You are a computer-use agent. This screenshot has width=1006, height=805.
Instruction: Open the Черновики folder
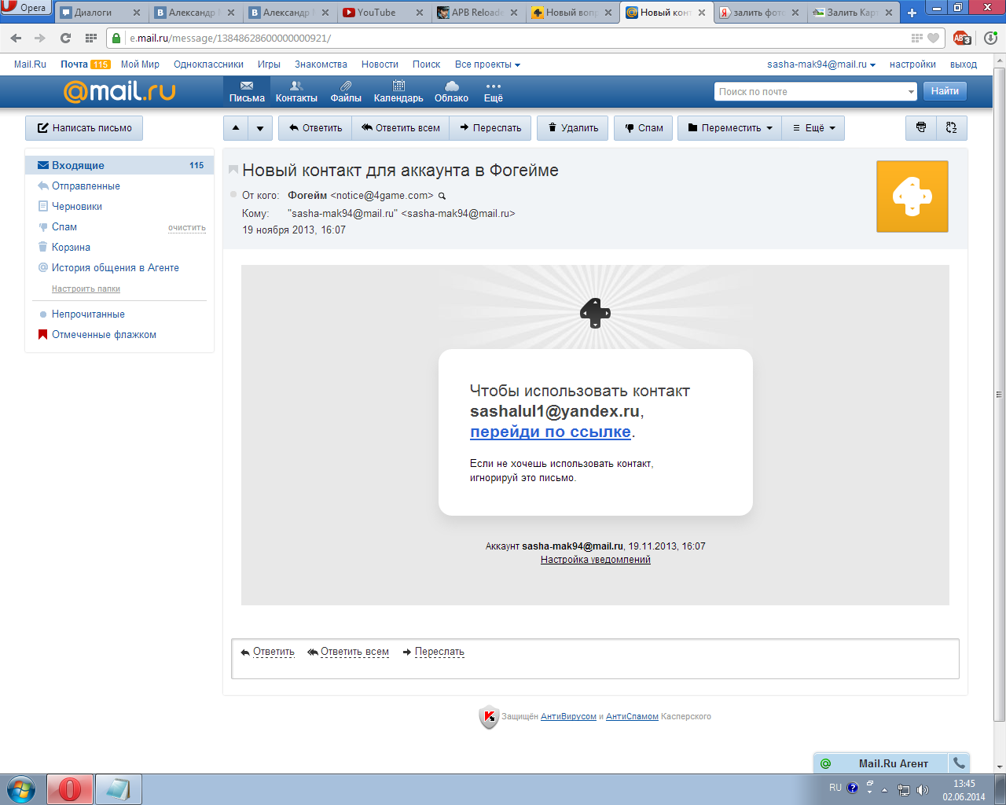pyautogui.click(x=77, y=206)
